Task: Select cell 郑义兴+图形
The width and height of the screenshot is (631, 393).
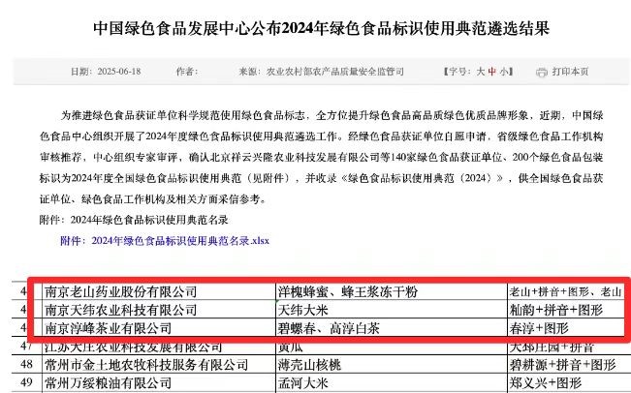Action: pos(569,383)
